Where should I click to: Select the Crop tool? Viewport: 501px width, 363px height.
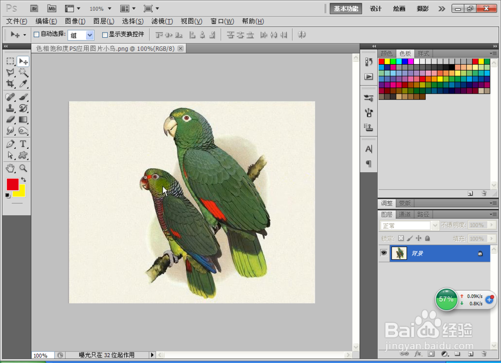pyautogui.click(x=10, y=84)
